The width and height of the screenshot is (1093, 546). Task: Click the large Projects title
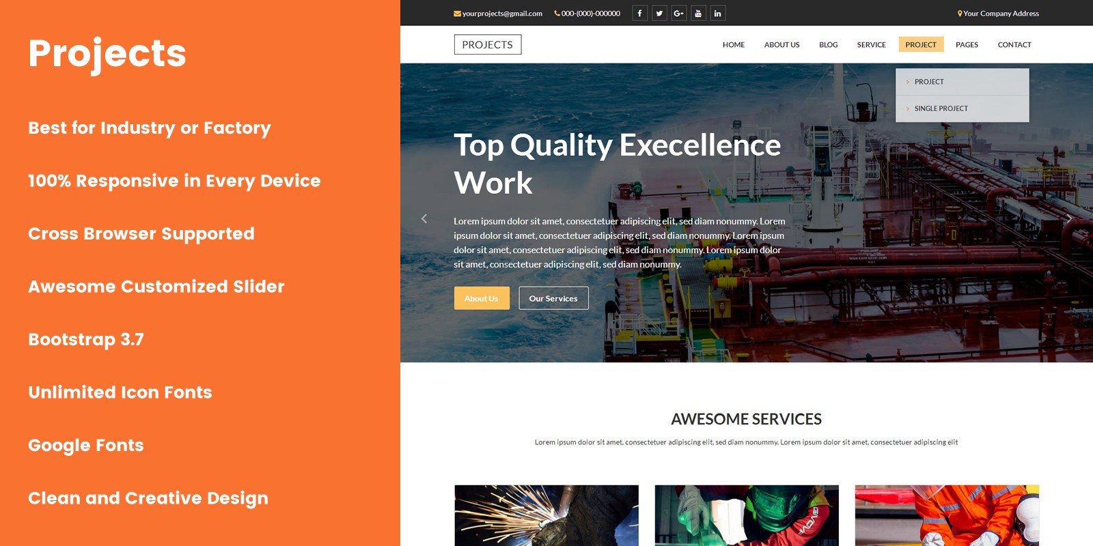pos(107,54)
